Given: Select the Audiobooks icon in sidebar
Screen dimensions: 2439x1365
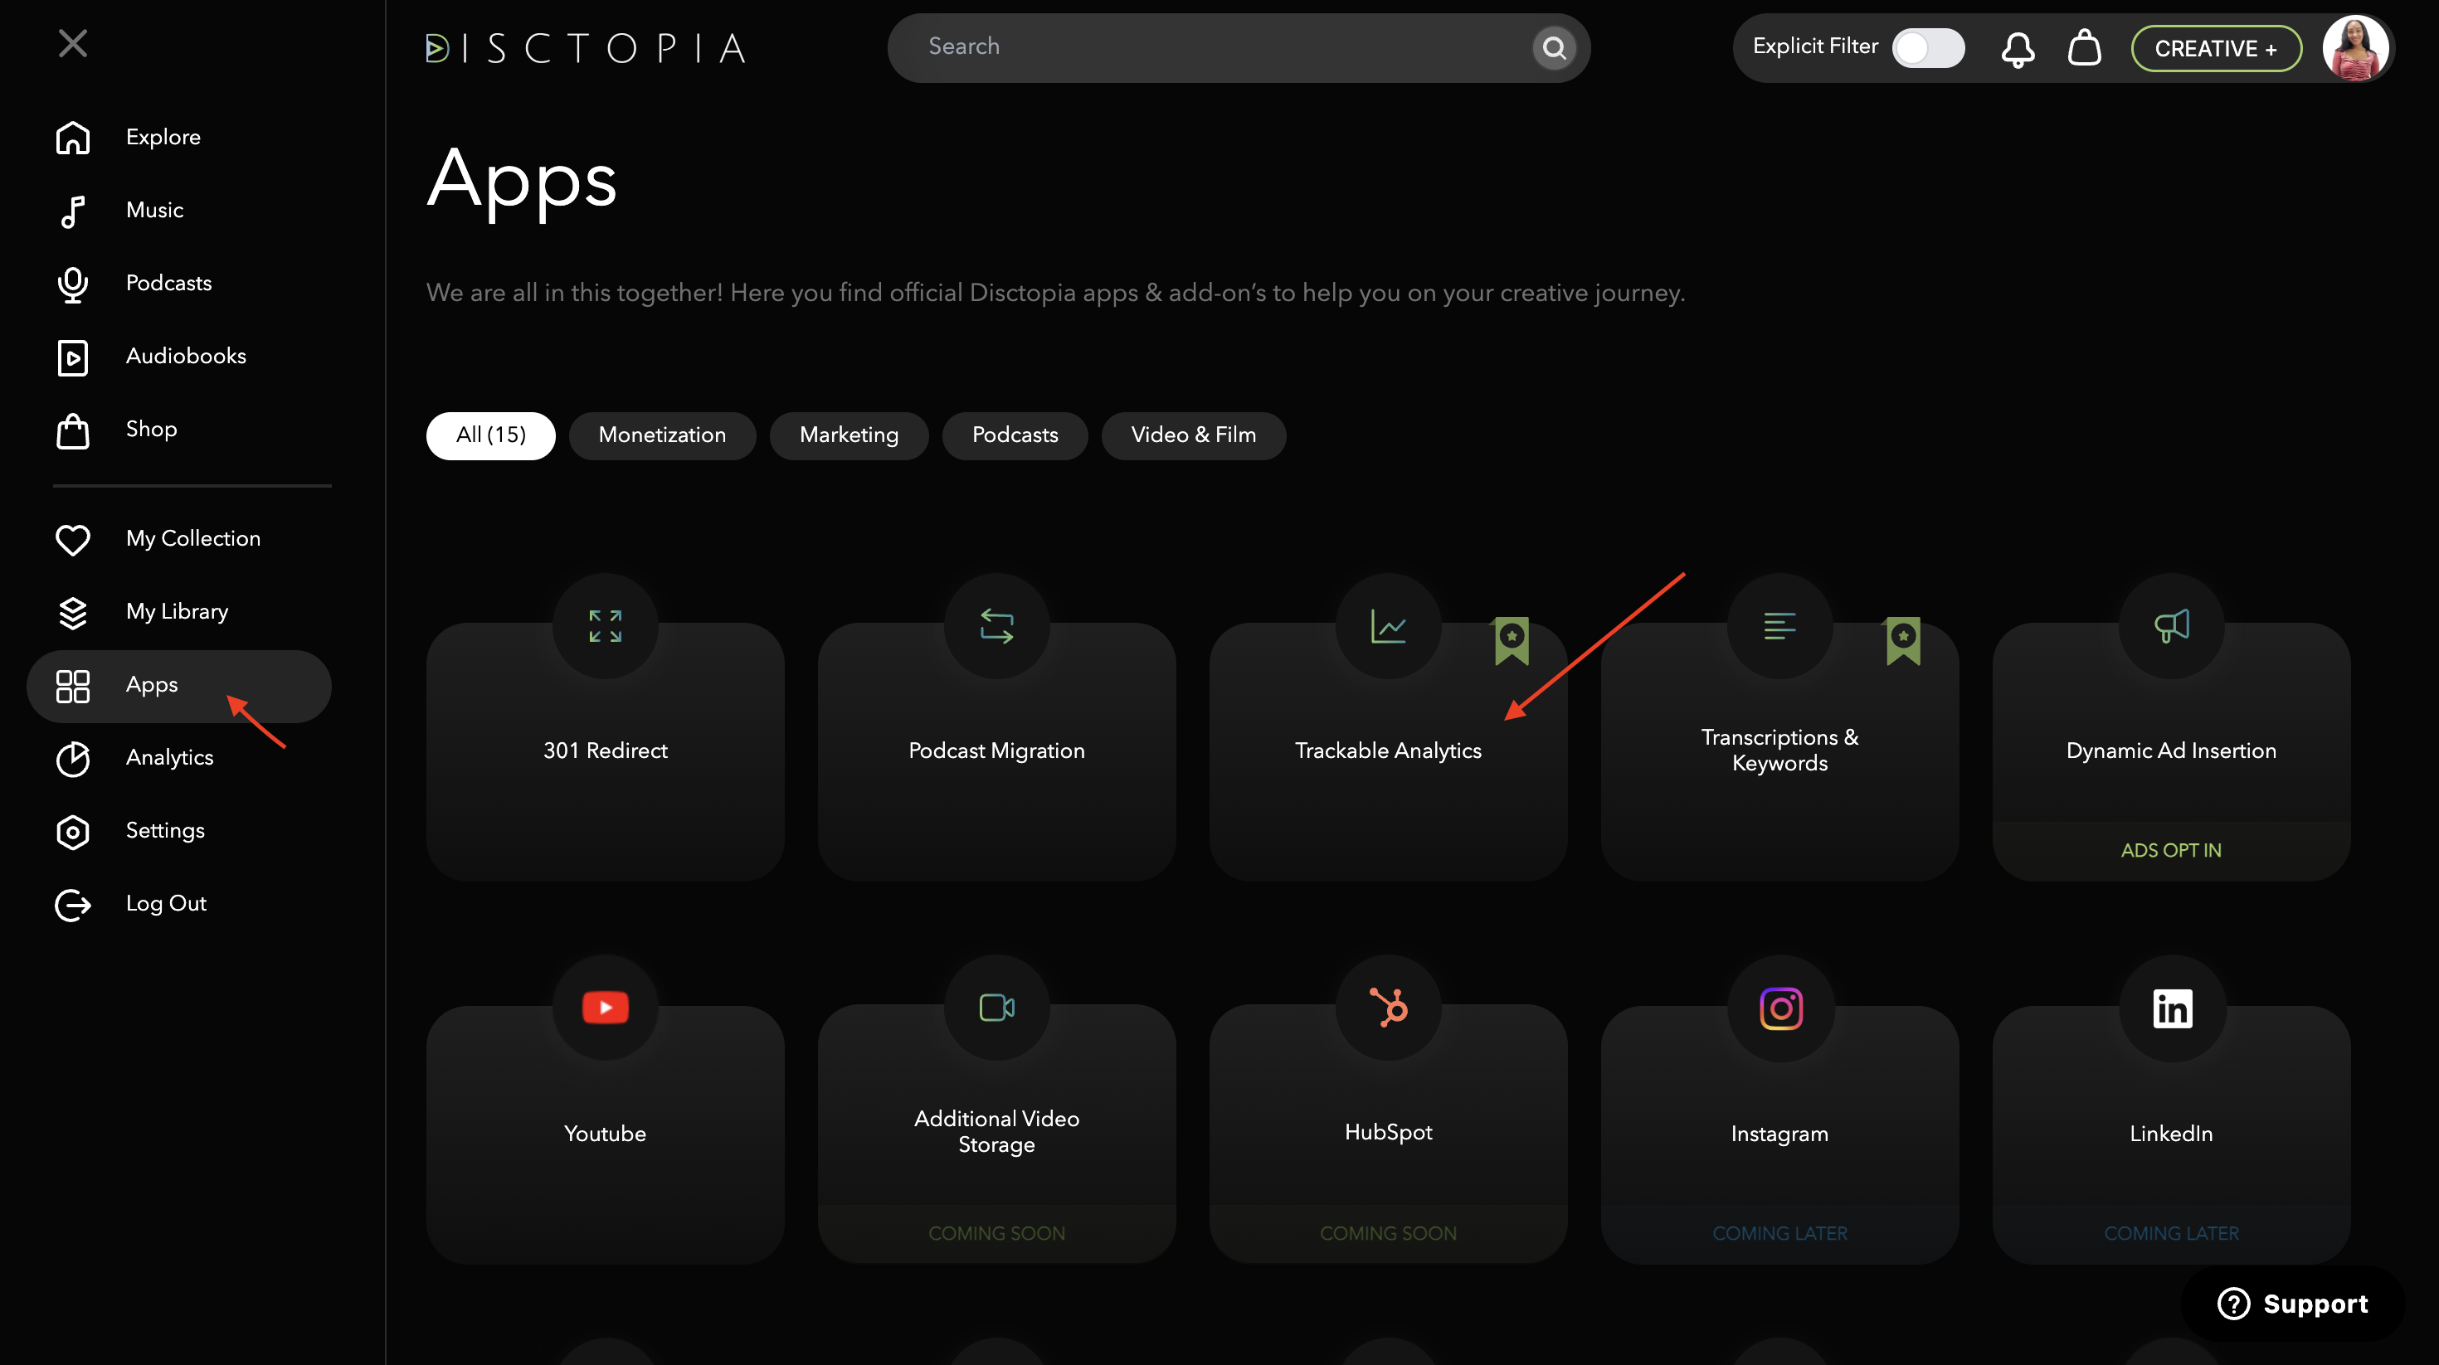Looking at the screenshot, I should (x=73, y=357).
